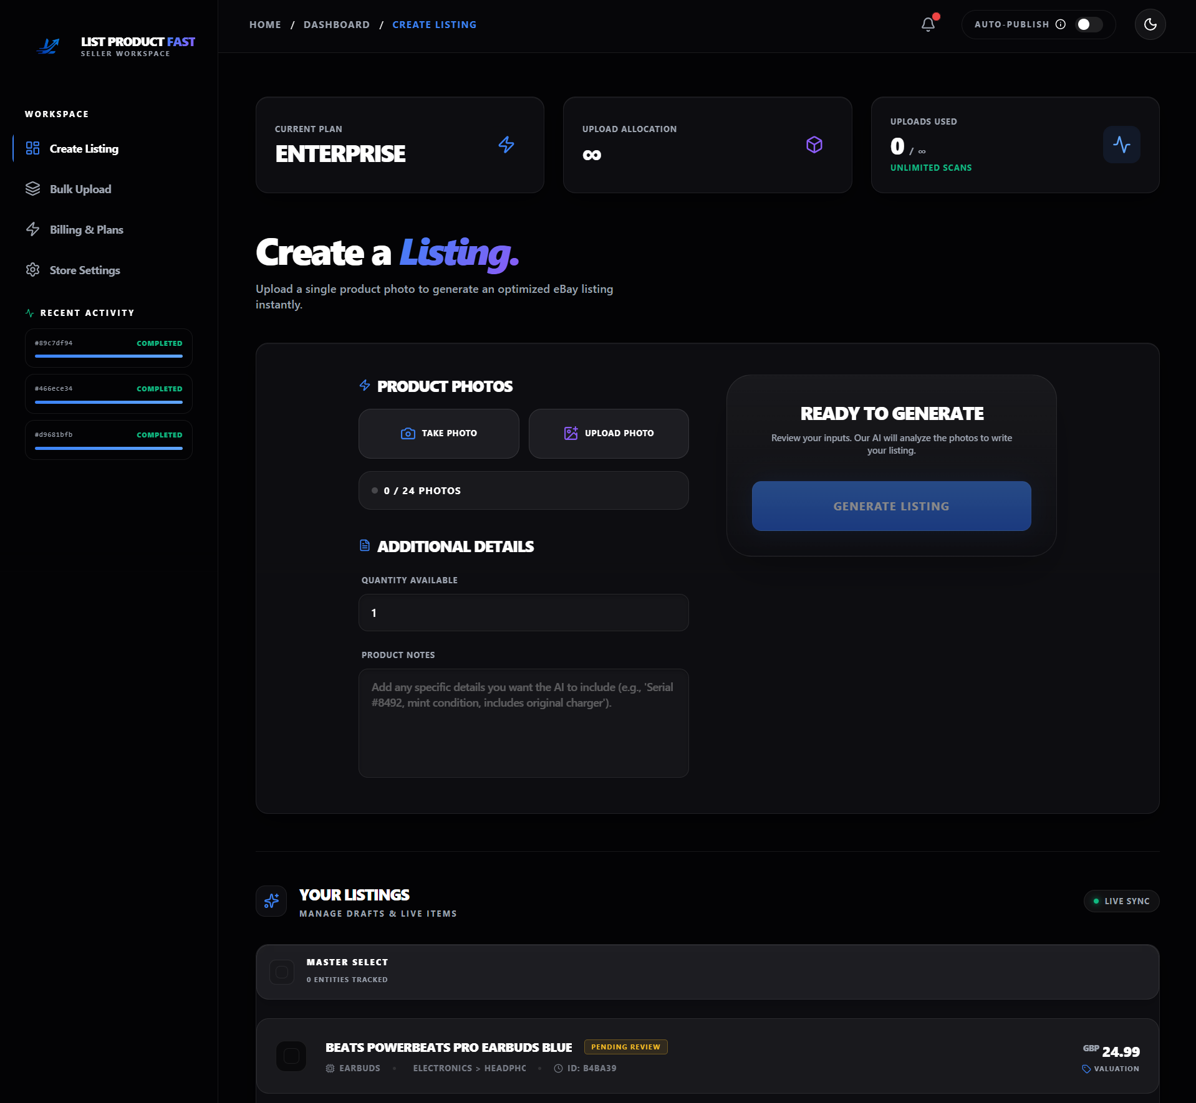The height and width of the screenshot is (1103, 1196).
Task: Navigate to Dashboard in the breadcrumb
Action: pos(336,24)
